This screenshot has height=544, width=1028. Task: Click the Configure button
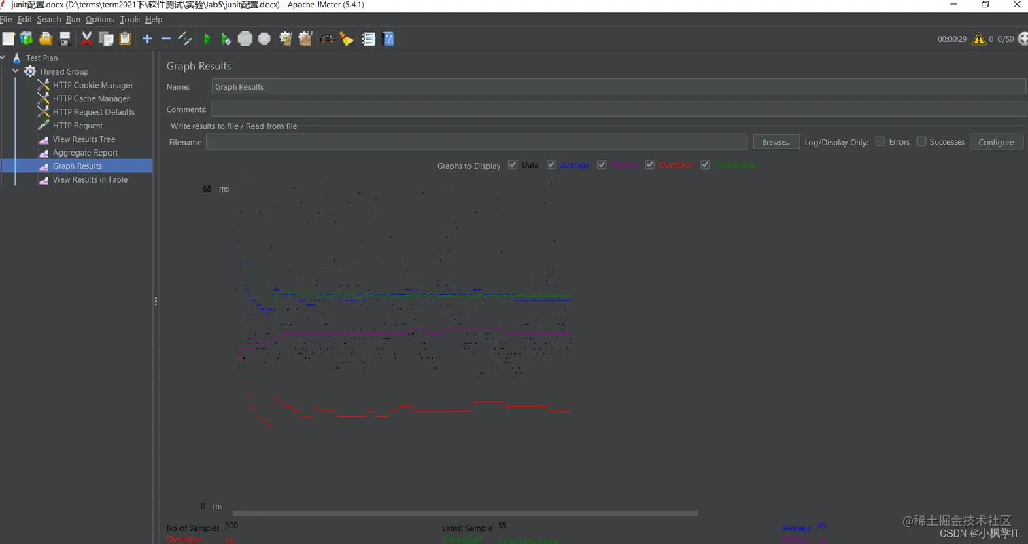996,142
